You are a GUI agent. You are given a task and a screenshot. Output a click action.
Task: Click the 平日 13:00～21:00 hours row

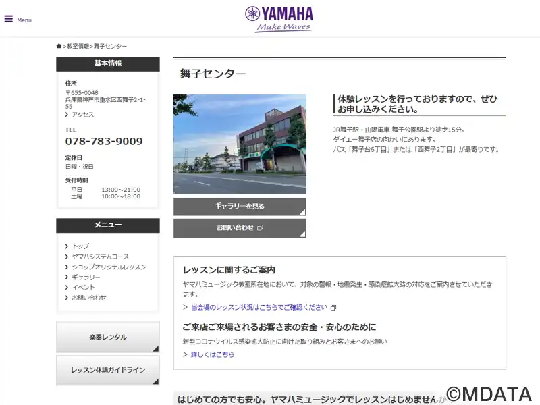point(106,190)
